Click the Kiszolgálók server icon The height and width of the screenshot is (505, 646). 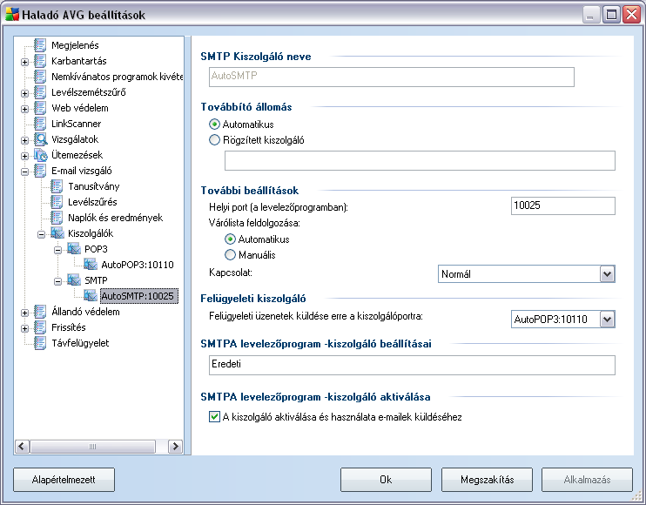(57, 233)
